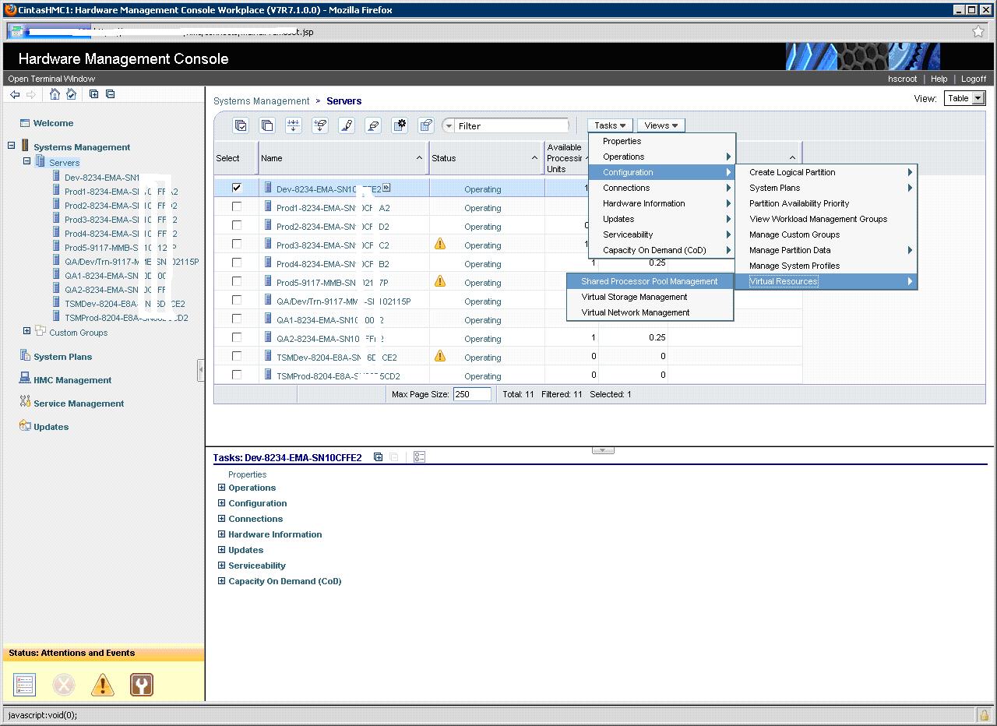This screenshot has width=997, height=726.
Task: Check the QA1-8234-EMA row checkbox
Action: coord(237,319)
